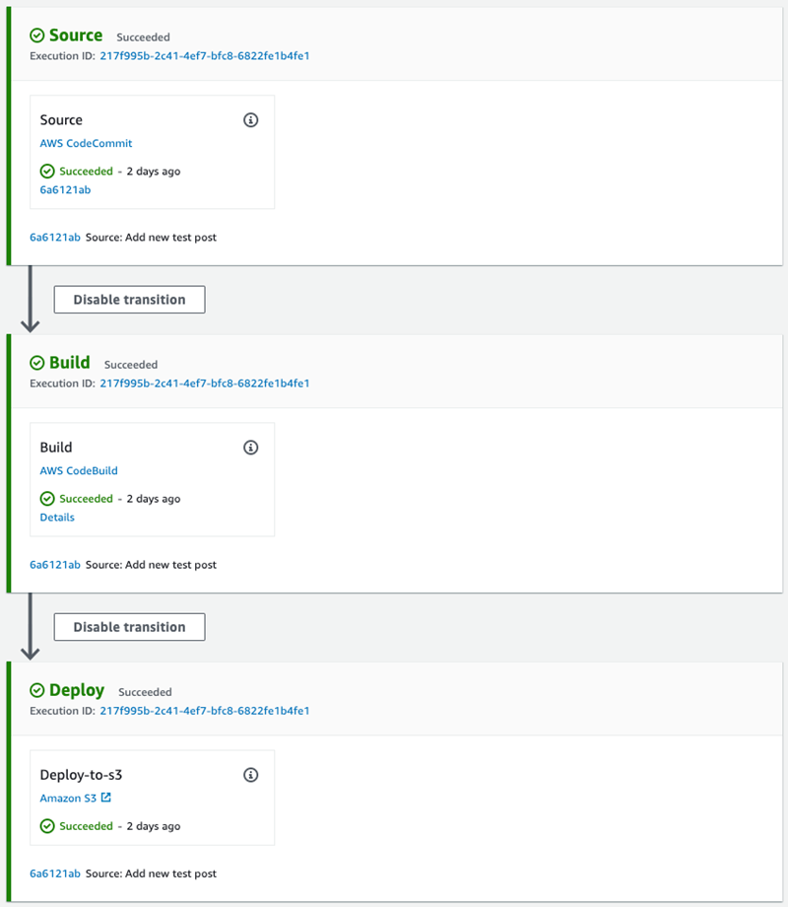Click info icon on Build action card
Viewport: 788px width, 907px height.
250,448
